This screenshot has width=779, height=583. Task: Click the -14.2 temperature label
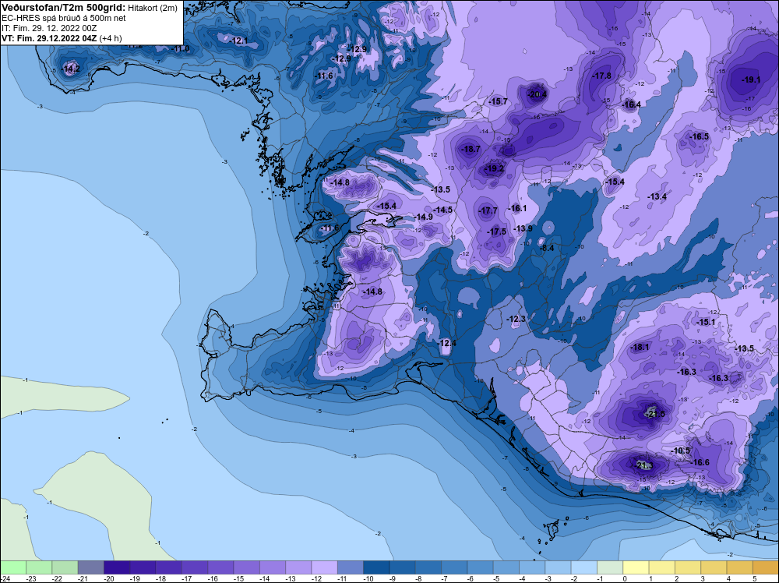[71, 69]
